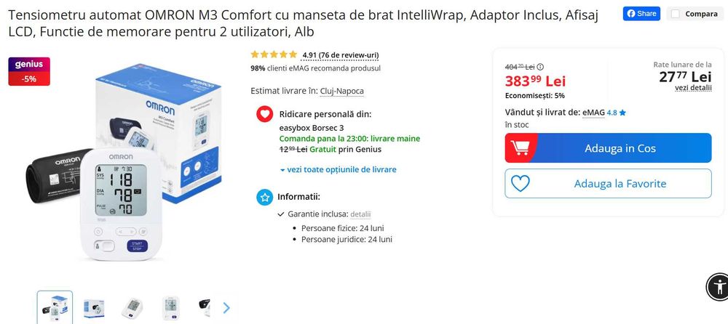Click the blue star Informatii icon

coord(265,197)
